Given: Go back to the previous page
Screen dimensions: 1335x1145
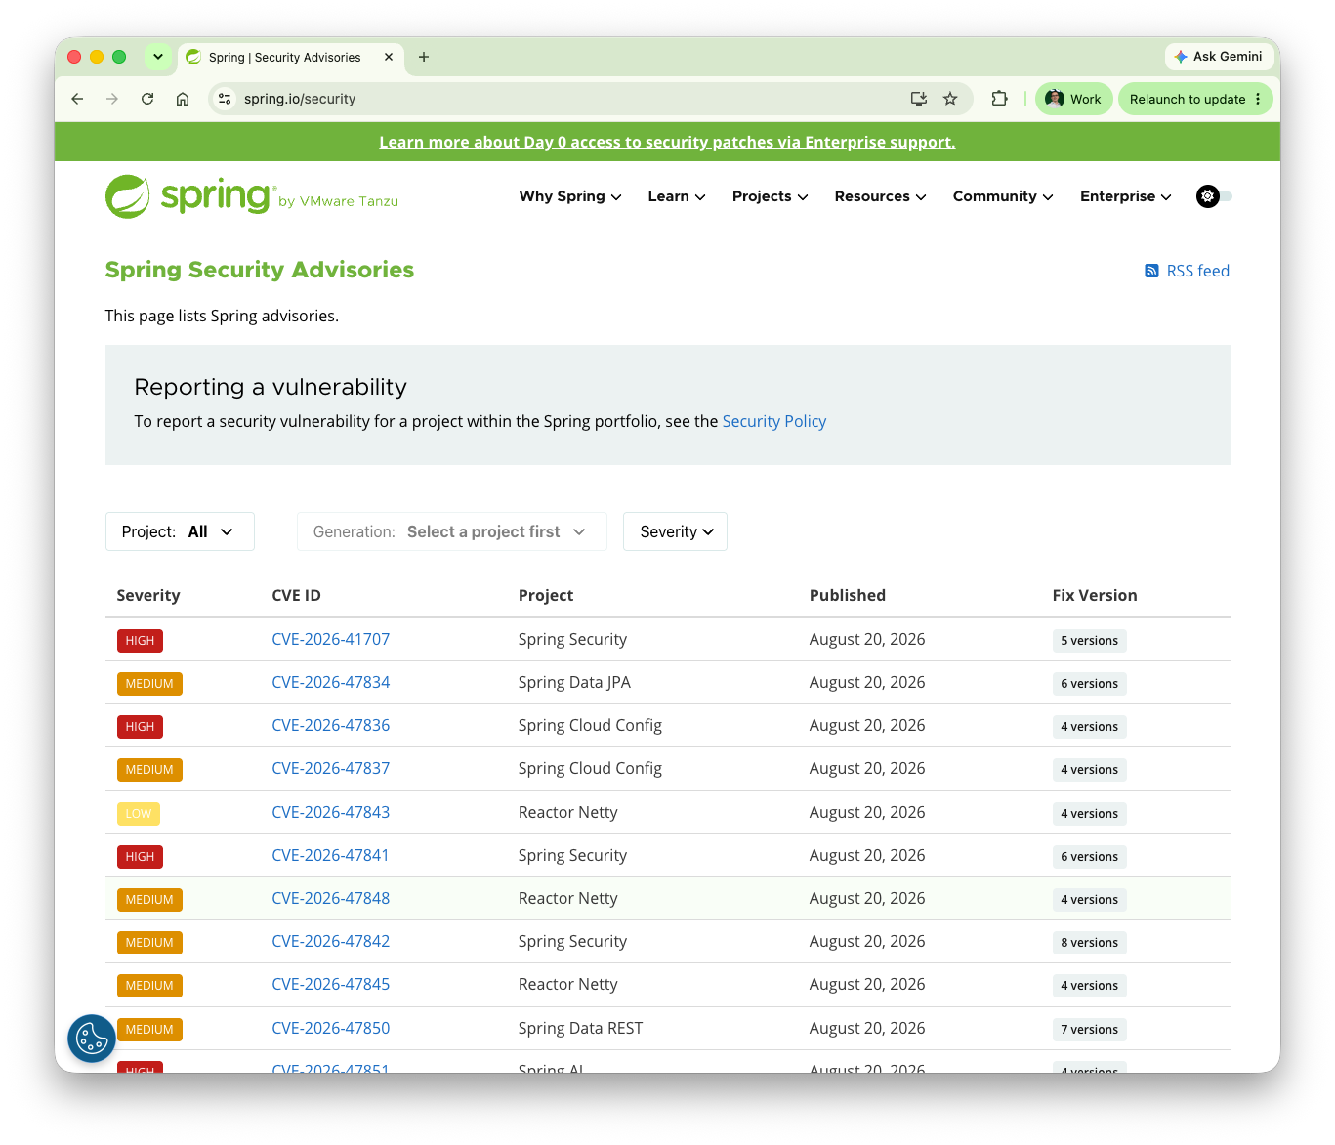Looking at the screenshot, I should 77,99.
